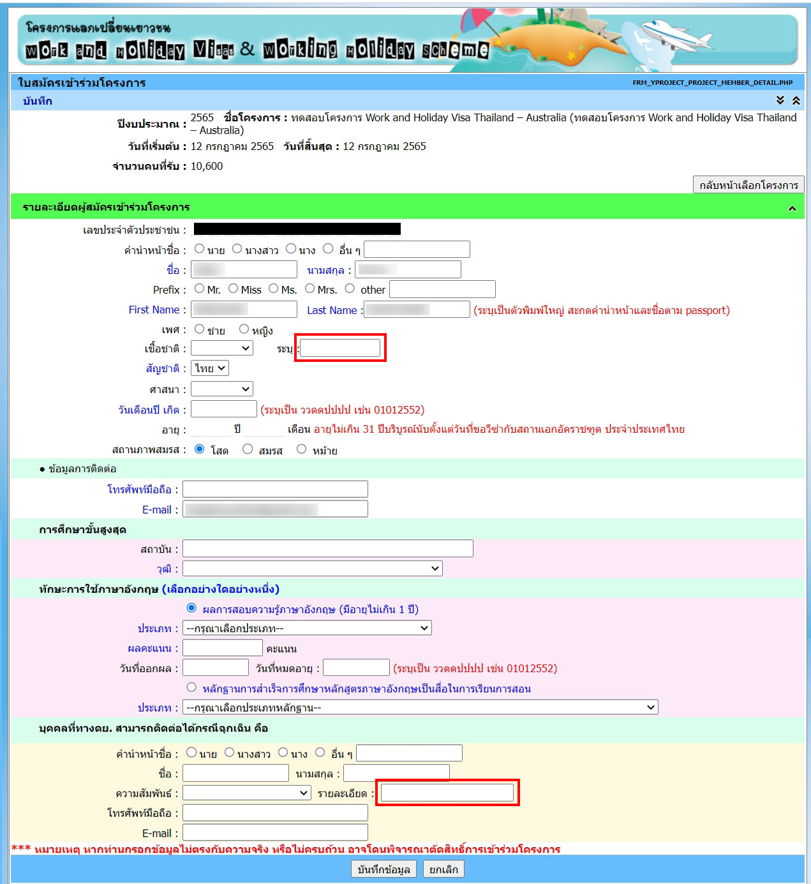Open the ประเภทหลักฐาน evidence type dropdown

click(420, 707)
